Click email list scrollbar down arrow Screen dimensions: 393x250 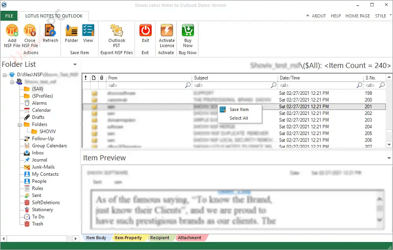click(x=389, y=144)
